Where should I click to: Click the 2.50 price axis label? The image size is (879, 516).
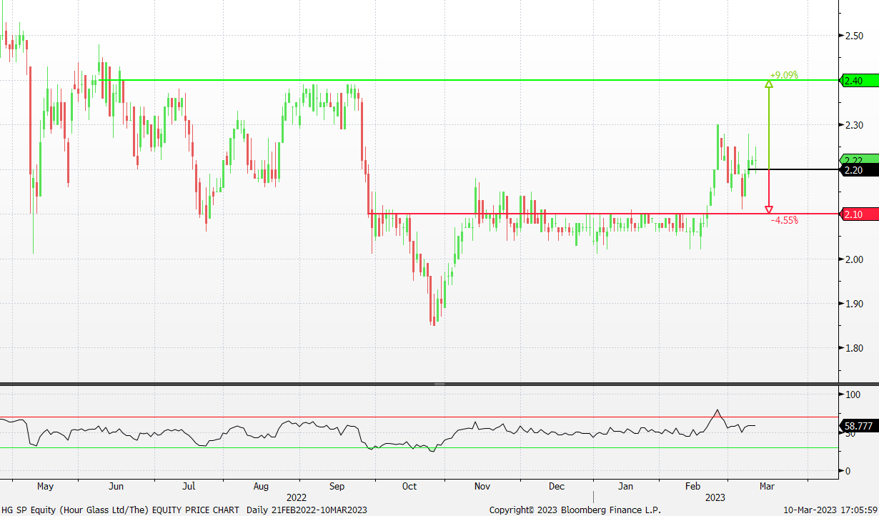[x=854, y=36]
